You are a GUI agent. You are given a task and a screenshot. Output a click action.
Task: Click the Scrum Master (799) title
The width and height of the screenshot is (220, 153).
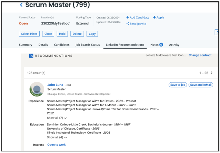[x=58, y=5]
